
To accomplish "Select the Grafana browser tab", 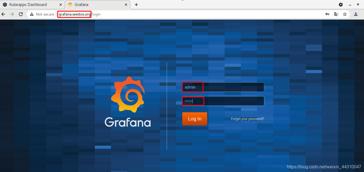I will point(98,5).
